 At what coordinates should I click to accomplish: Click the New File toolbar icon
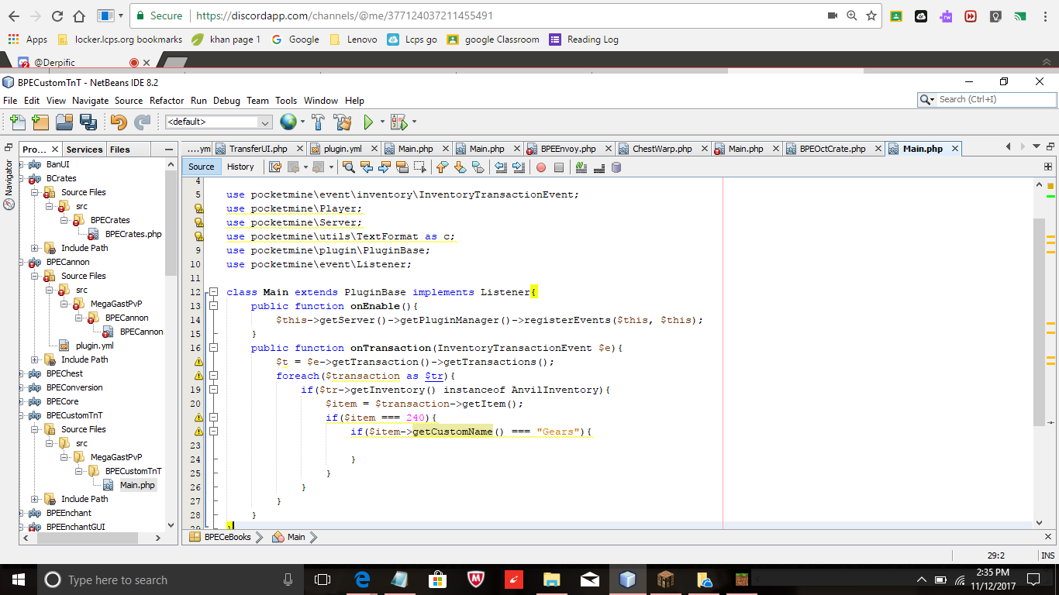point(17,122)
